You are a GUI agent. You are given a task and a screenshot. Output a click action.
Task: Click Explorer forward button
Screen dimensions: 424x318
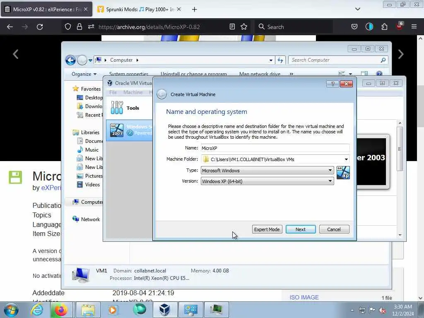tap(82, 60)
